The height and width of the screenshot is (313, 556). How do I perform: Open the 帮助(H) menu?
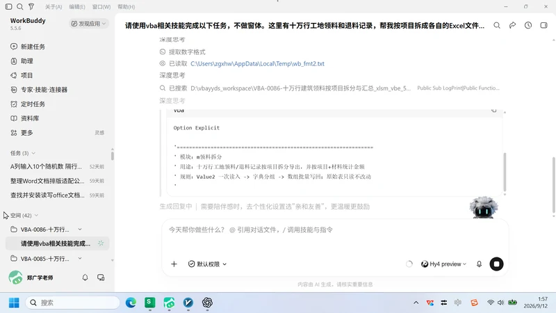tap(126, 7)
